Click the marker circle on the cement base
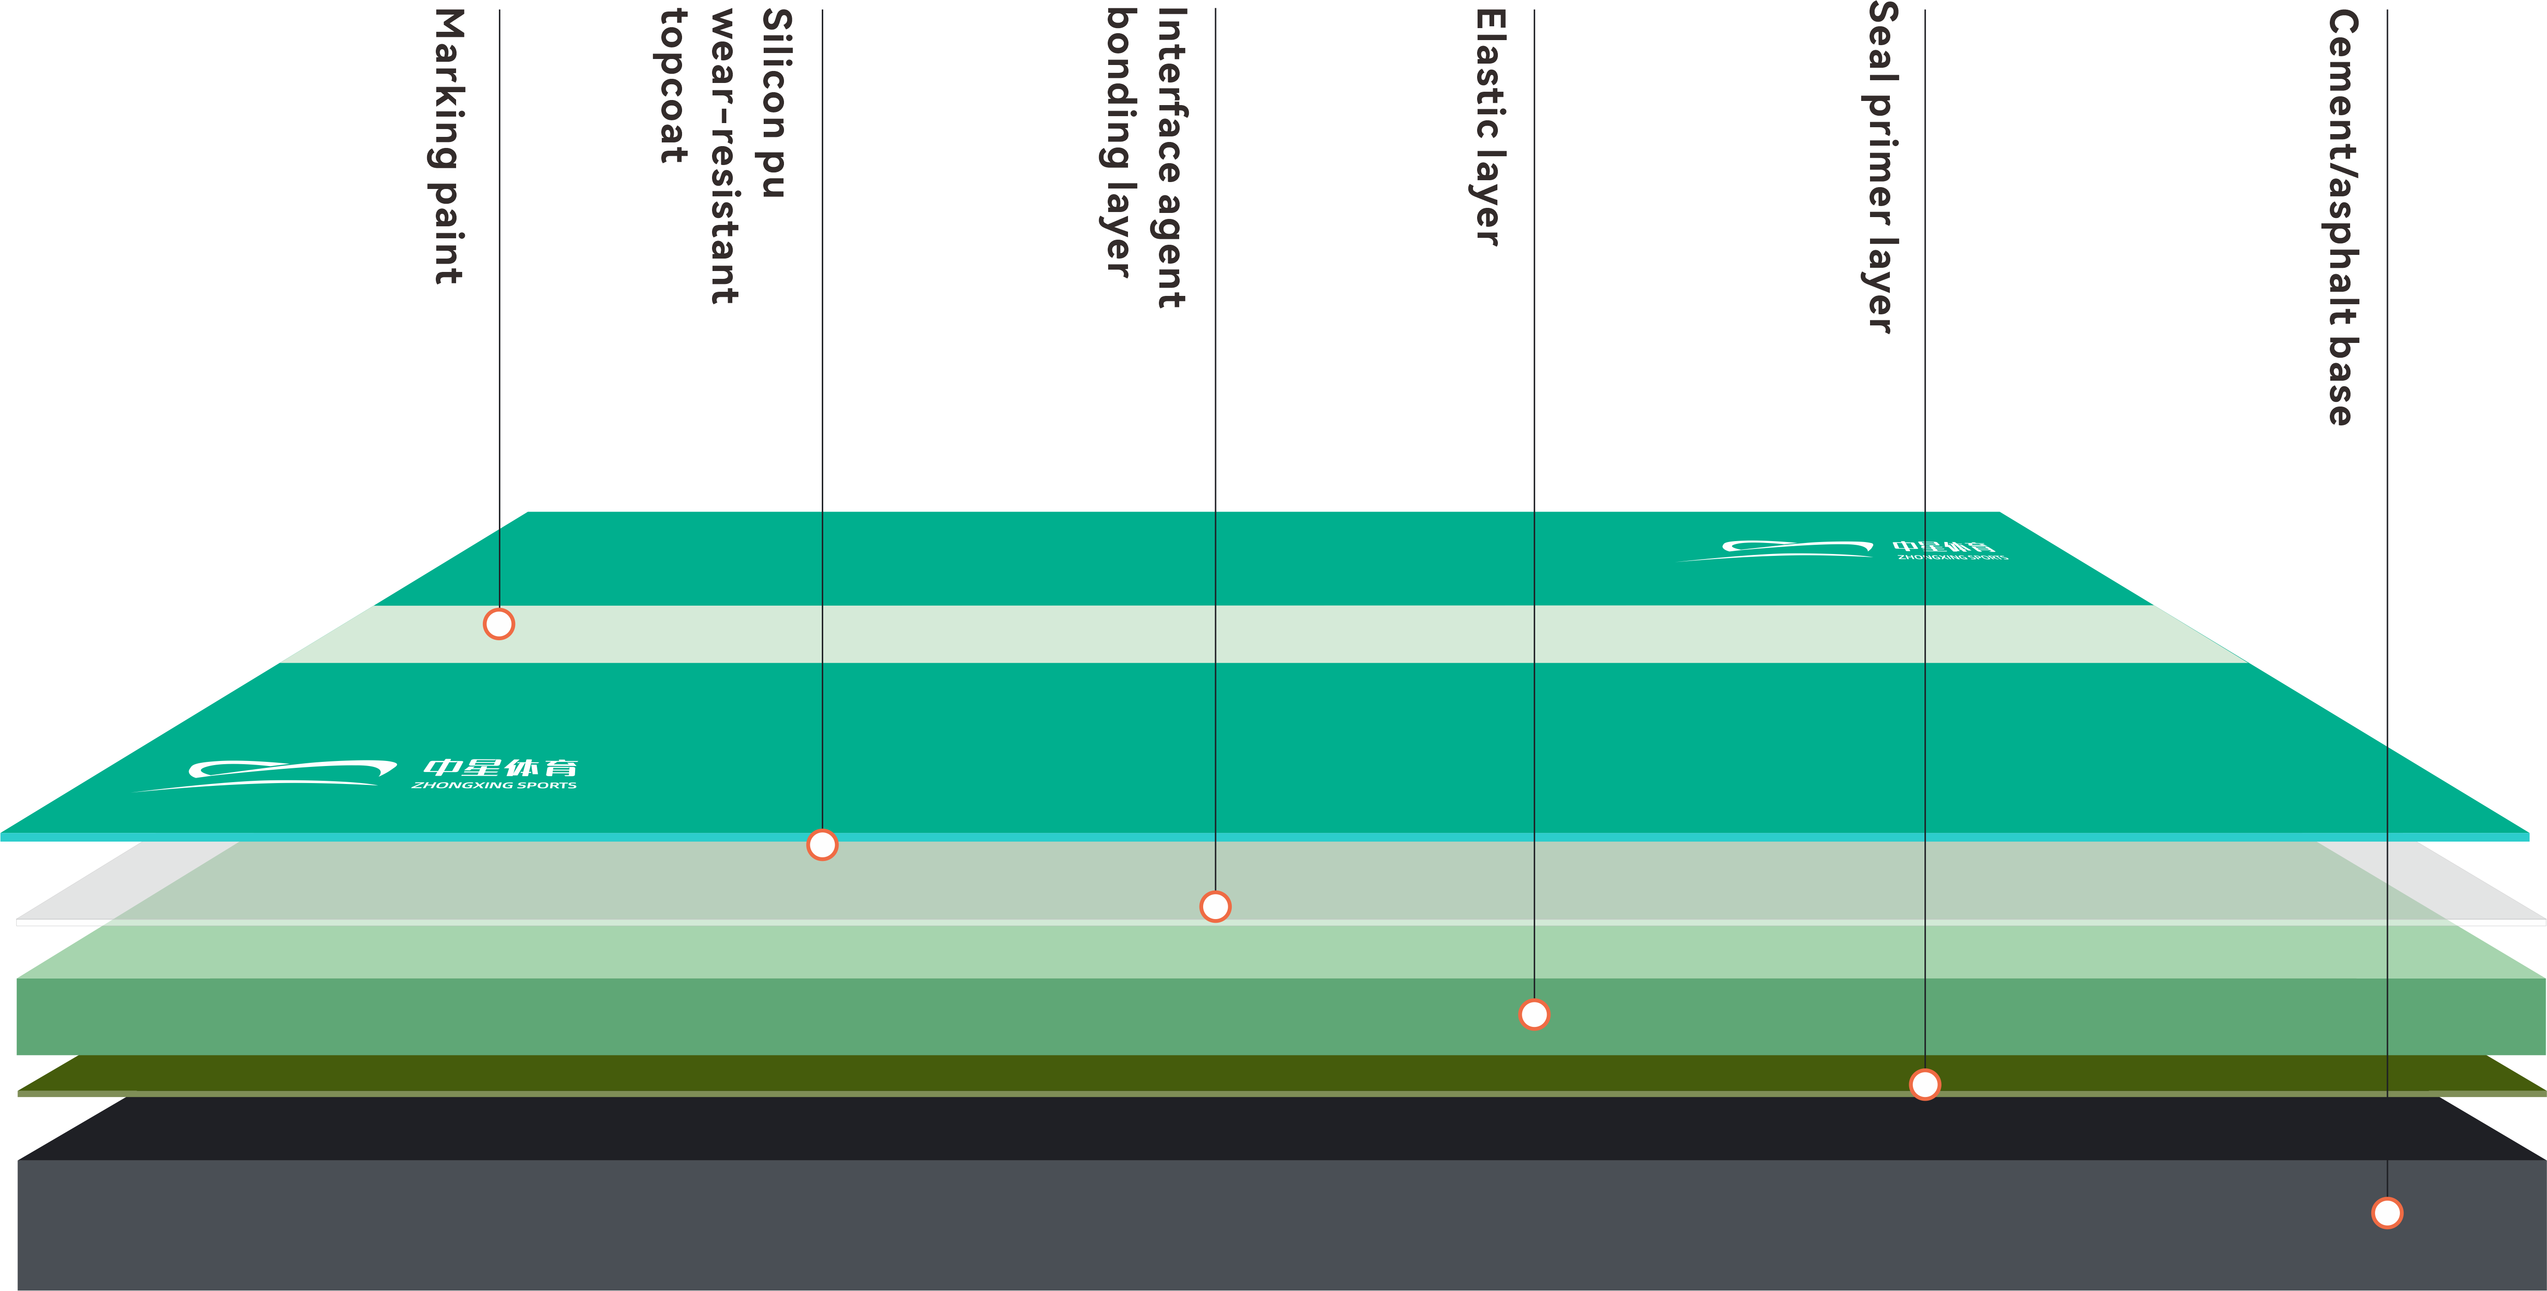Viewport: 2547px width, 1291px height. point(2387,1213)
